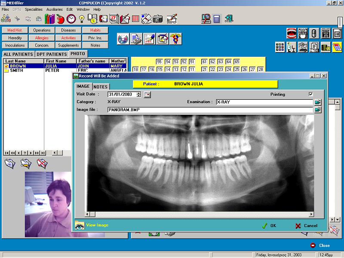Toggle the Printing checkbox

click(310, 94)
